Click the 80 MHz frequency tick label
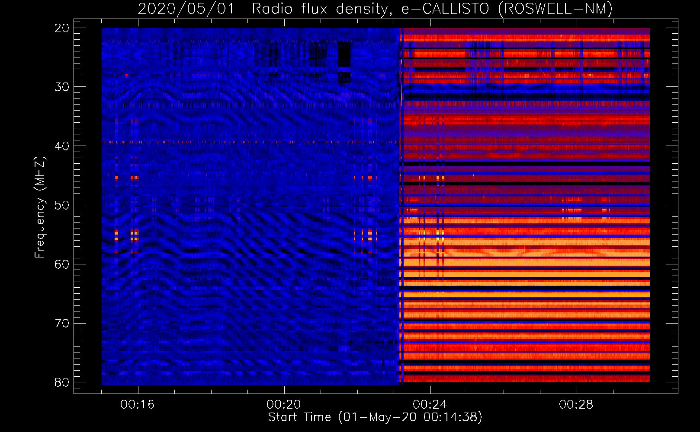The width and height of the screenshot is (700, 432). click(62, 382)
